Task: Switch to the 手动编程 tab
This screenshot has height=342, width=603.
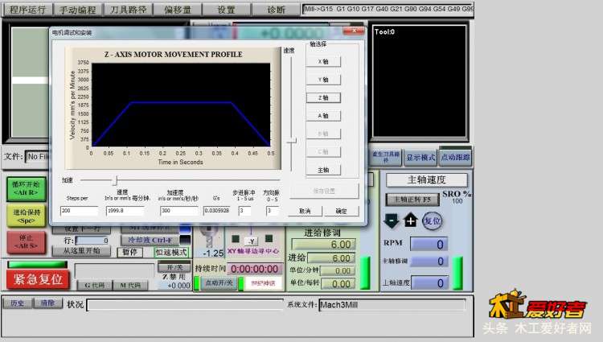Action: pyautogui.click(x=78, y=10)
